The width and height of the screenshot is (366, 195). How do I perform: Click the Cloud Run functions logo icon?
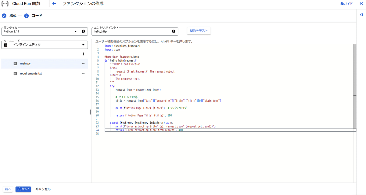(x=5, y=4)
